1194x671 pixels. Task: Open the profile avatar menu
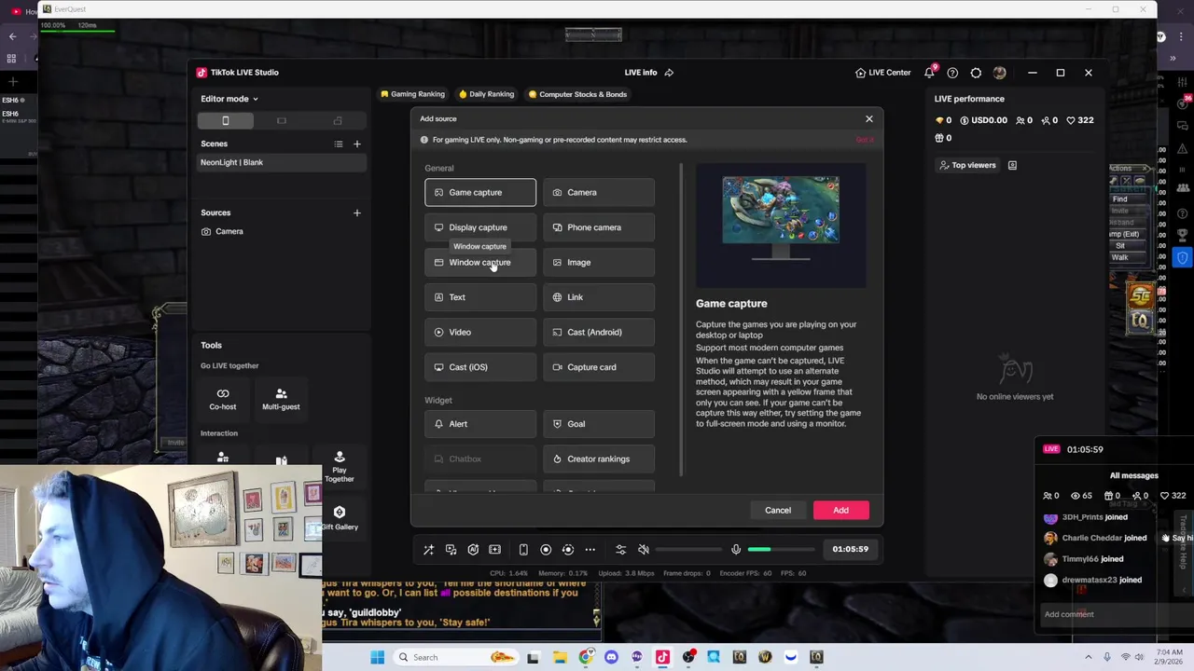[999, 73]
